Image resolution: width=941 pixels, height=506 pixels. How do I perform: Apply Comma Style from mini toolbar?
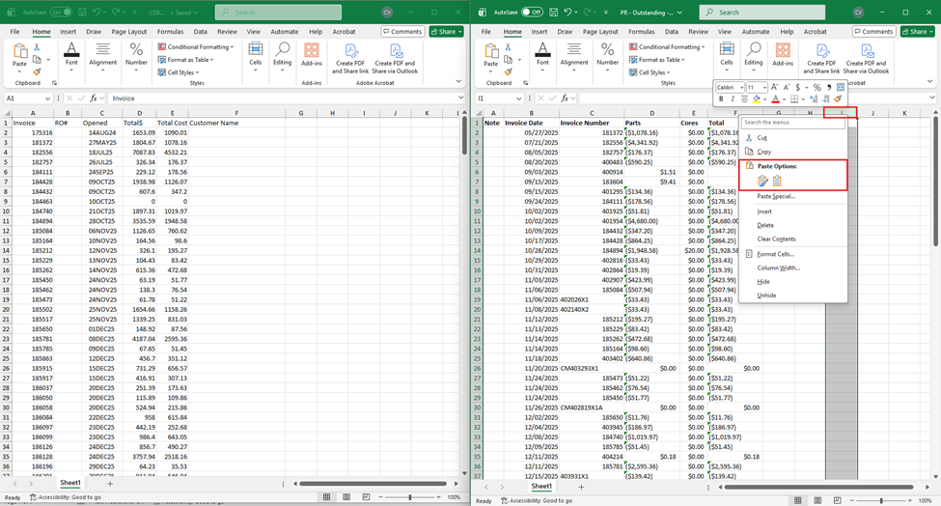click(829, 87)
